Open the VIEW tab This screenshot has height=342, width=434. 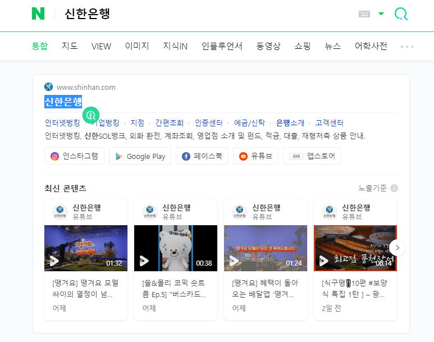pos(101,46)
